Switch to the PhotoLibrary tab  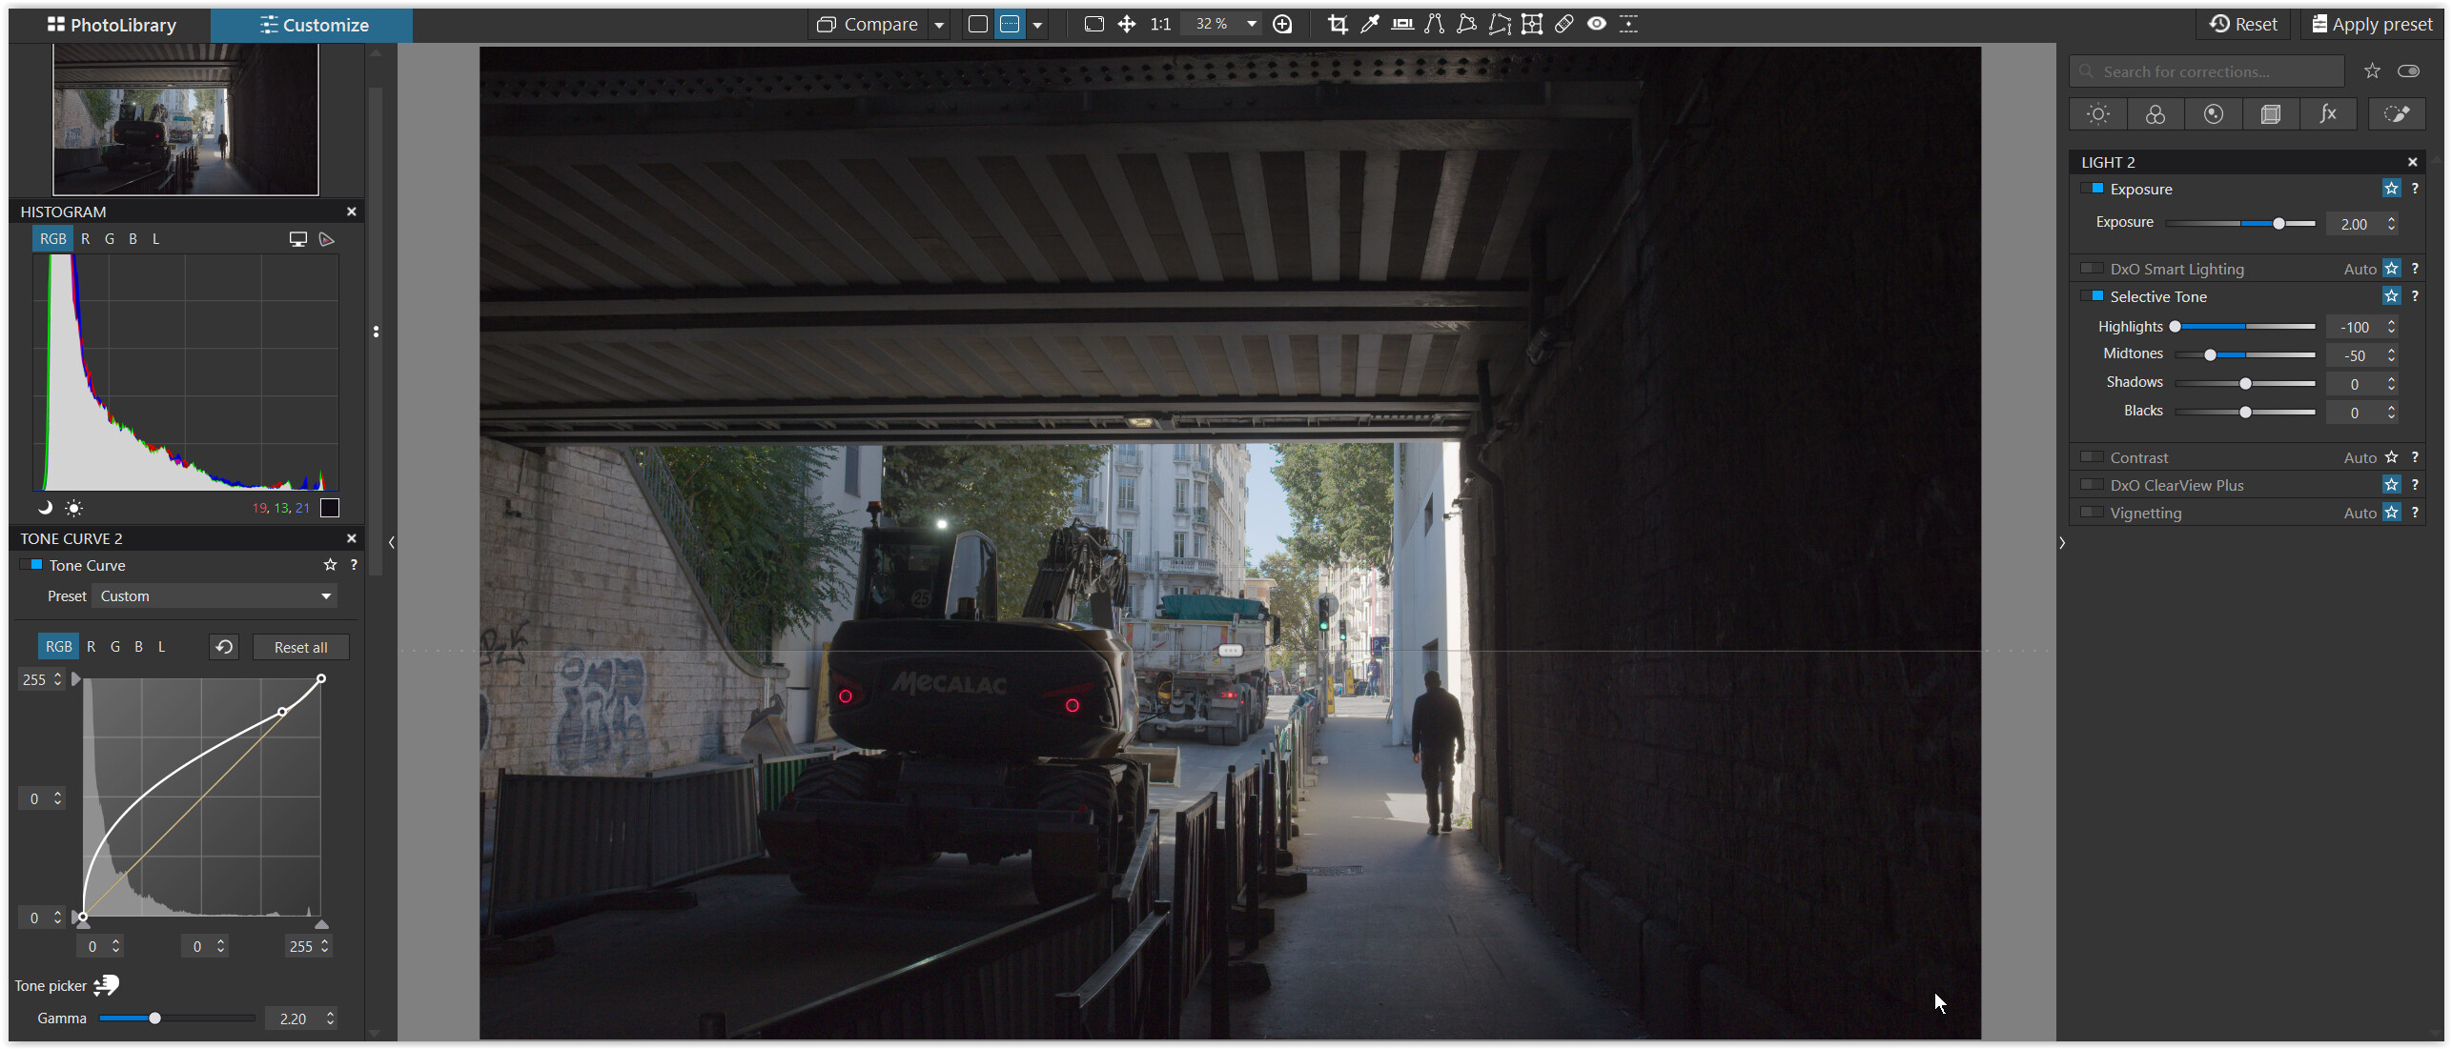tap(112, 25)
